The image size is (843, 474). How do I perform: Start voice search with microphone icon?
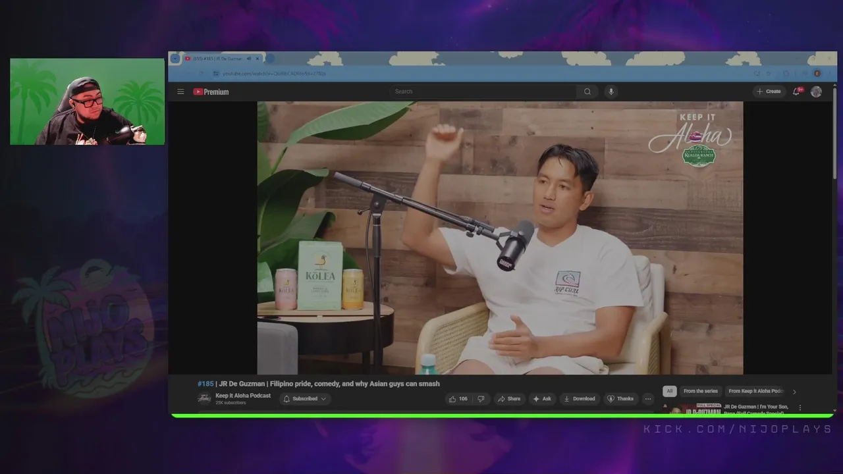611,92
